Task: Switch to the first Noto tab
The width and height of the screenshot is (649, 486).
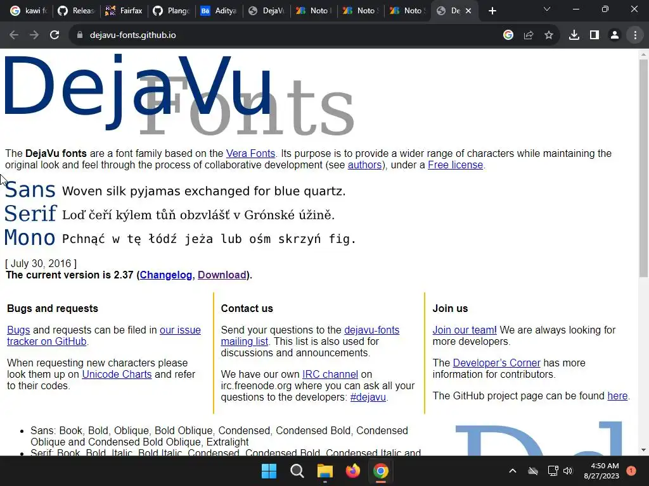Action: coord(314,11)
